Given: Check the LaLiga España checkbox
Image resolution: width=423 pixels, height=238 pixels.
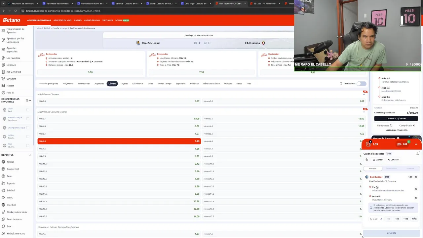Looking at the screenshot, I should click(28, 137).
